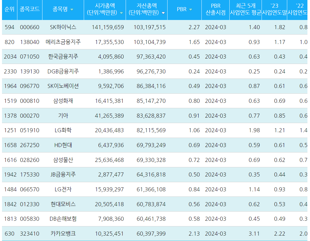Screen dimensions: 310x241
Task: Click the LG전자 stock name
Action: [x=63, y=189]
